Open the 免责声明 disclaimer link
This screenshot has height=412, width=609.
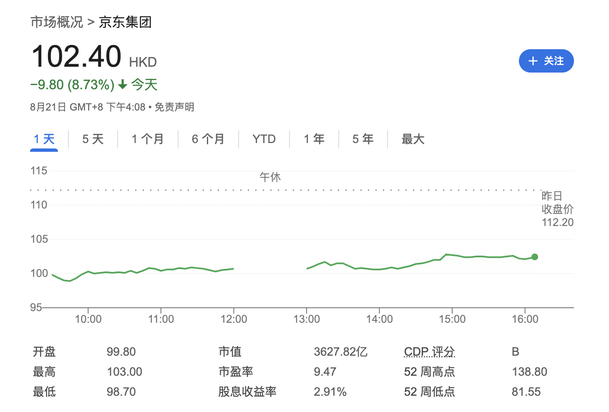pos(174,107)
